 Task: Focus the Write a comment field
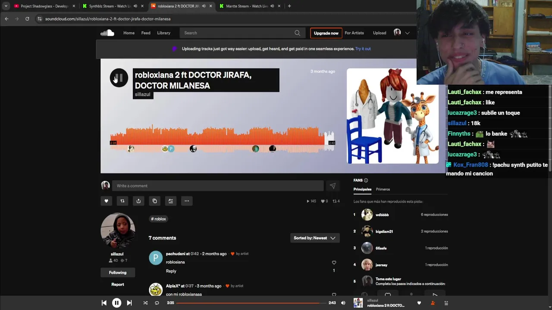tap(218, 186)
